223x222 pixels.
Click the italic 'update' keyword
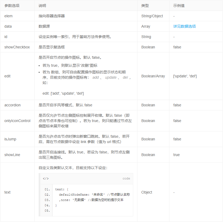pos(111,78)
